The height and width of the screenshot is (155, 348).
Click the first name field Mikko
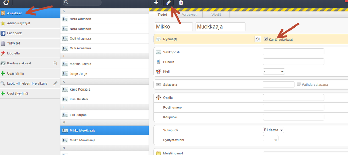coord(174,27)
